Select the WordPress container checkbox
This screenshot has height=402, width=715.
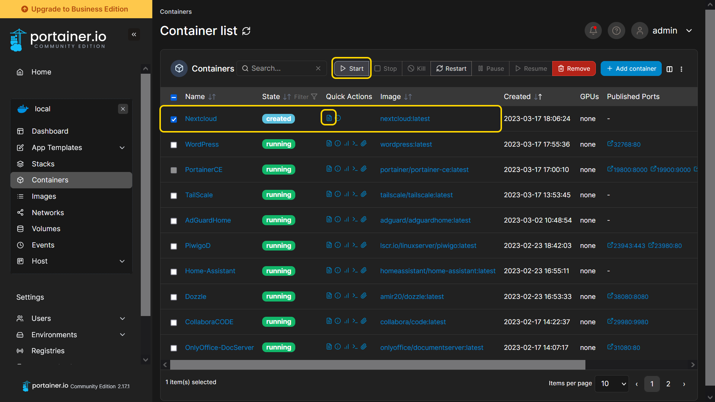click(174, 145)
